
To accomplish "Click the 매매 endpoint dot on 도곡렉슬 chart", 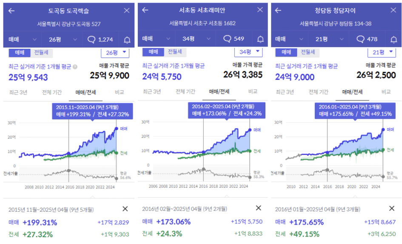I will click(x=116, y=128).
